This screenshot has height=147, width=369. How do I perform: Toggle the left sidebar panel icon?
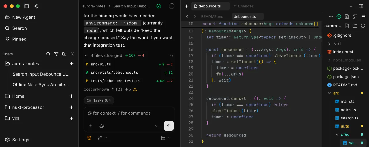27,6
